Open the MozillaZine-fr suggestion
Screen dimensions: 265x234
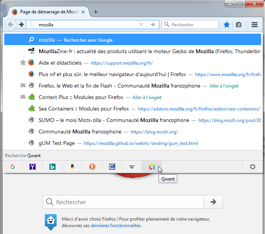pyautogui.click(x=132, y=51)
